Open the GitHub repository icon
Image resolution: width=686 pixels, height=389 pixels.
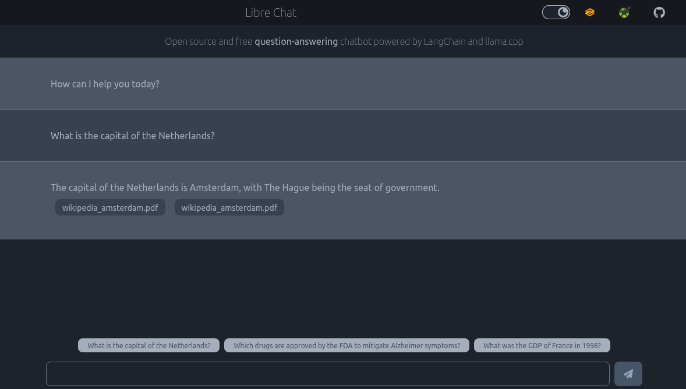659,12
